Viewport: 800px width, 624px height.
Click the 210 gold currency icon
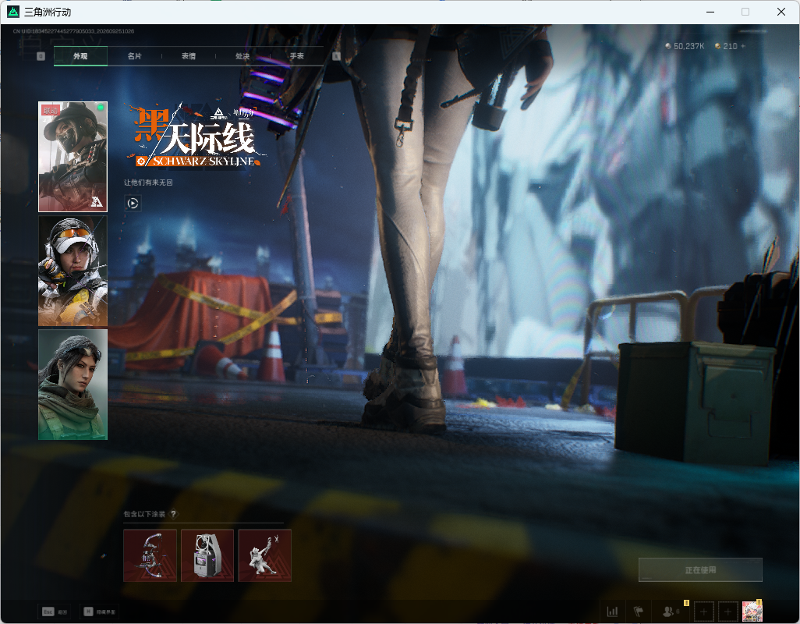(718, 46)
